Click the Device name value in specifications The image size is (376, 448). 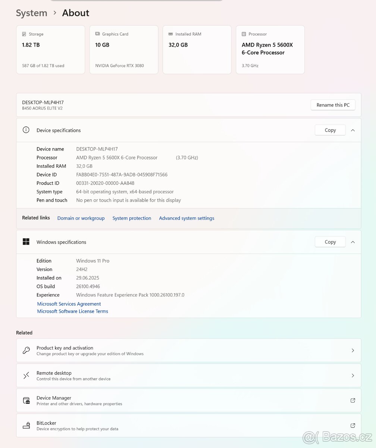coord(97,149)
